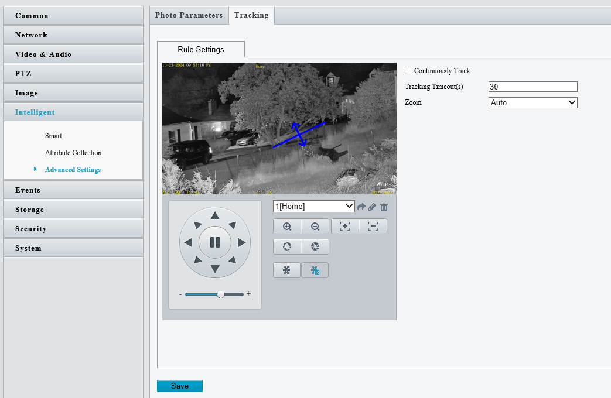Open the Storage menu section
The width and height of the screenshot is (611, 398).
click(x=73, y=210)
